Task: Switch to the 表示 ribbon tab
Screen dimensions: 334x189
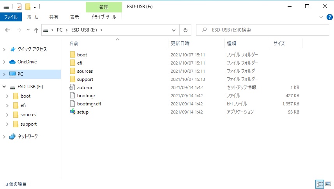Action: [74, 17]
